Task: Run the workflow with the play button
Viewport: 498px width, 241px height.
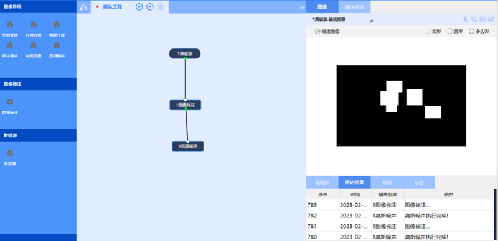Action: (x=139, y=7)
